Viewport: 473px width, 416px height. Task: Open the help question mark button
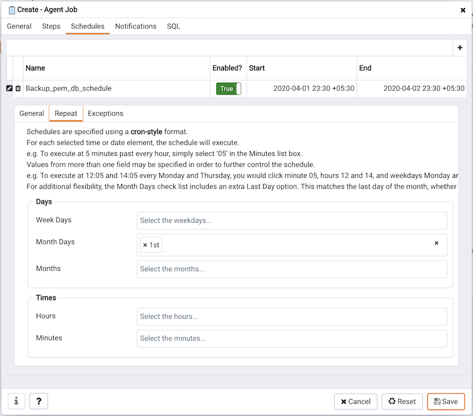pos(38,401)
